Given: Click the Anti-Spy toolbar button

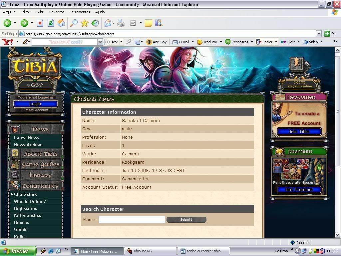Looking at the screenshot, I should pos(157,42).
